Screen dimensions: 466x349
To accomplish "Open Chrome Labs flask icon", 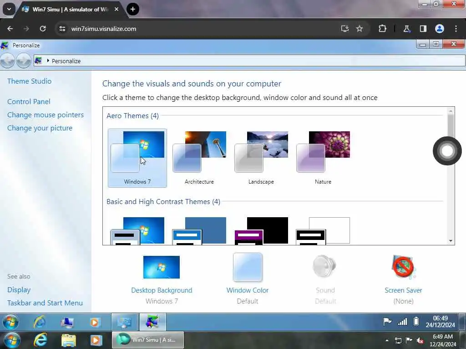I will pyautogui.click(x=406, y=29).
